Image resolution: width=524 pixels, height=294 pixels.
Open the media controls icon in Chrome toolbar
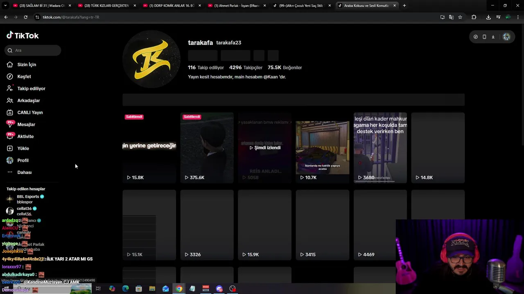tap(498, 17)
